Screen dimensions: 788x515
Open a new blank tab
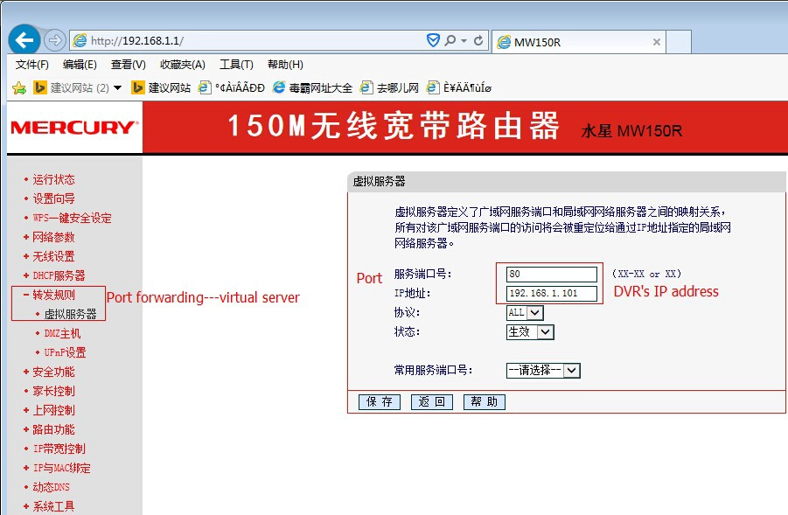click(679, 42)
